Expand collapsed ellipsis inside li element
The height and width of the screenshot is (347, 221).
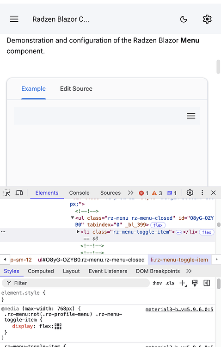(x=179, y=232)
